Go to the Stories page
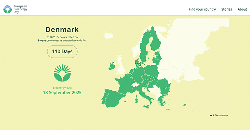The image size is (250, 130). coord(227,9)
